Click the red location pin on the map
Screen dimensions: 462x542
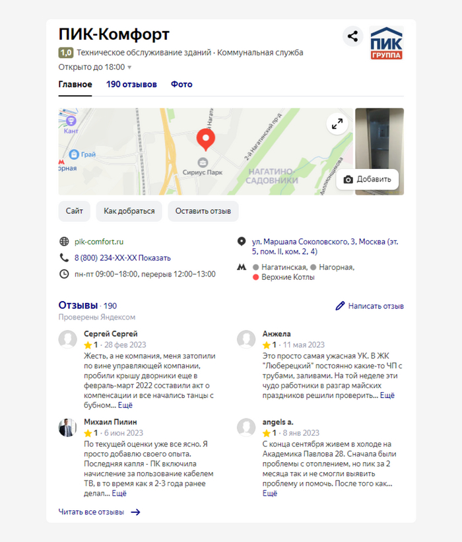(x=206, y=140)
